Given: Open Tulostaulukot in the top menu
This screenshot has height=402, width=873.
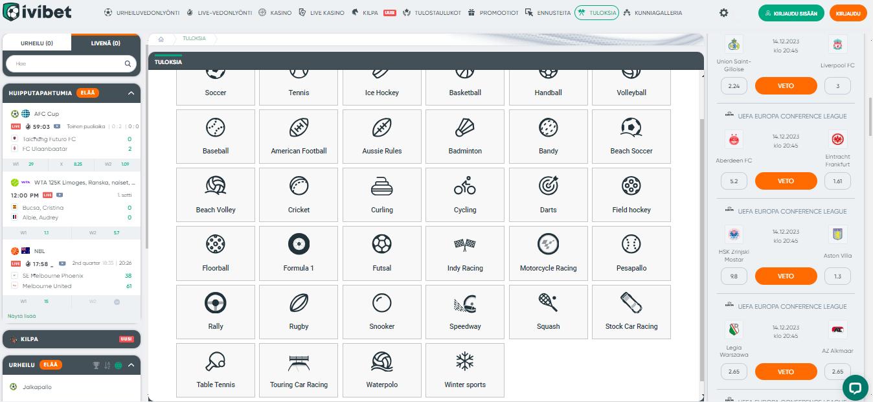Looking at the screenshot, I should (431, 13).
